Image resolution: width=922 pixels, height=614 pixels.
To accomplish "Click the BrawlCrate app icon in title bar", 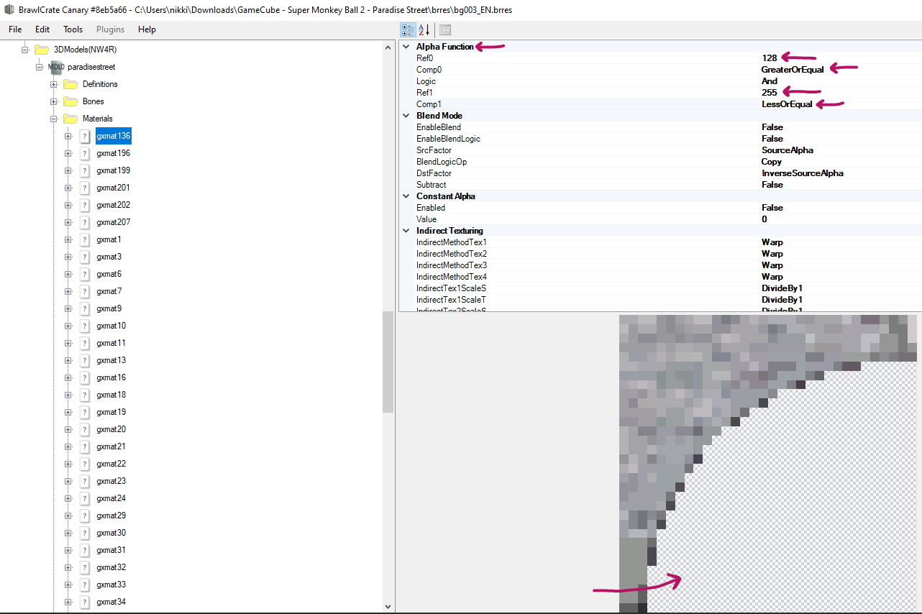I will tap(9, 10).
